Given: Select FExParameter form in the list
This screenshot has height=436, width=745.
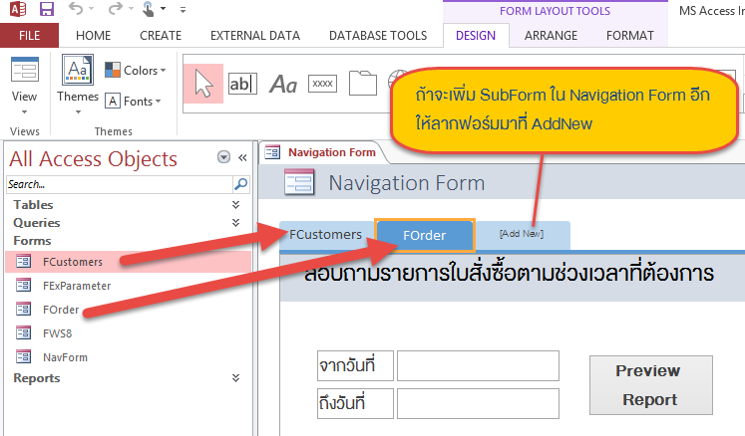Looking at the screenshot, I should coord(128,286).
